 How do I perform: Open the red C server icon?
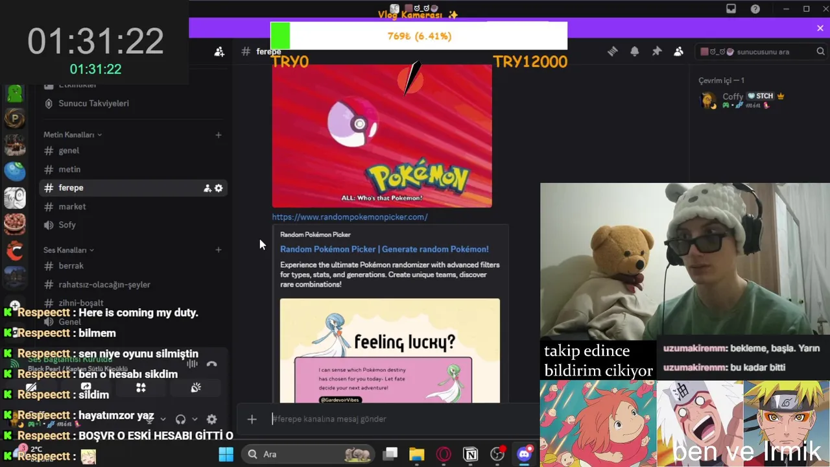click(15, 250)
